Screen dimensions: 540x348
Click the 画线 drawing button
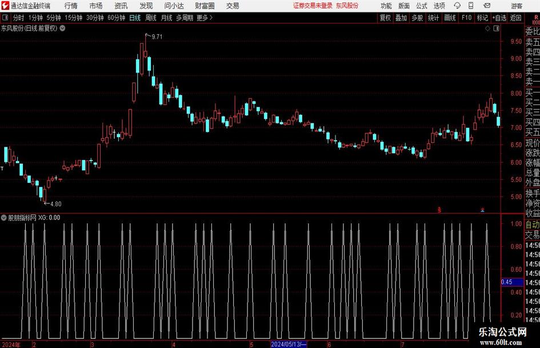450,18
